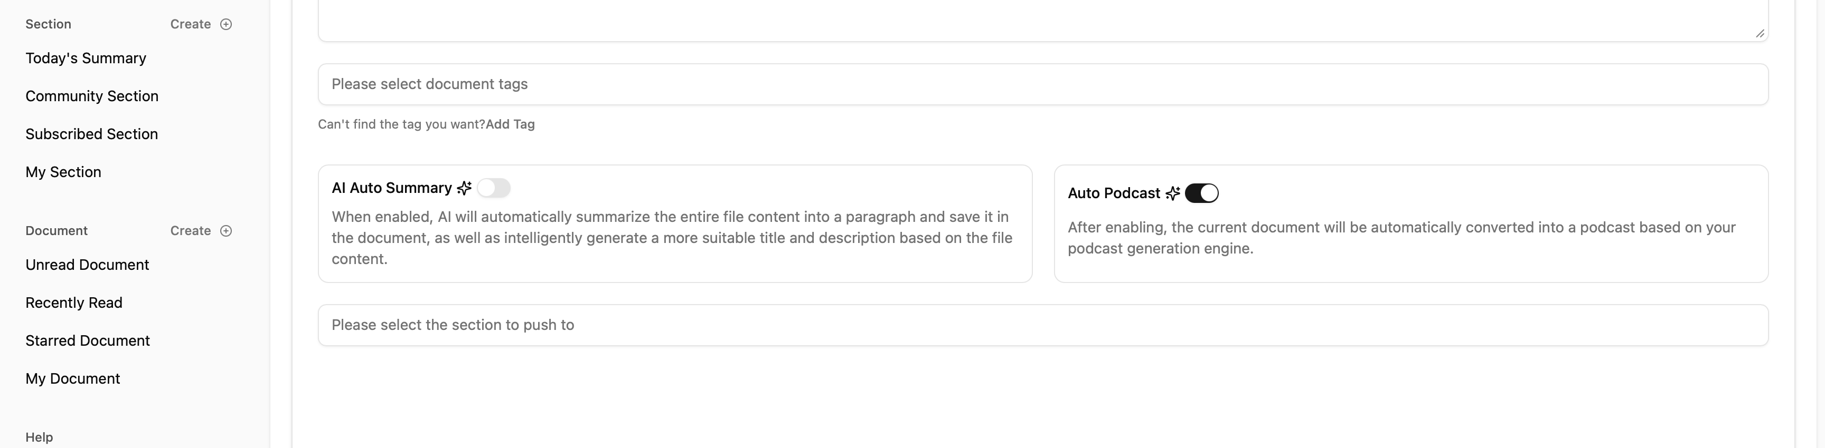Click sparkle icon next to Auto Podcast

click(x=1172, y=193)
